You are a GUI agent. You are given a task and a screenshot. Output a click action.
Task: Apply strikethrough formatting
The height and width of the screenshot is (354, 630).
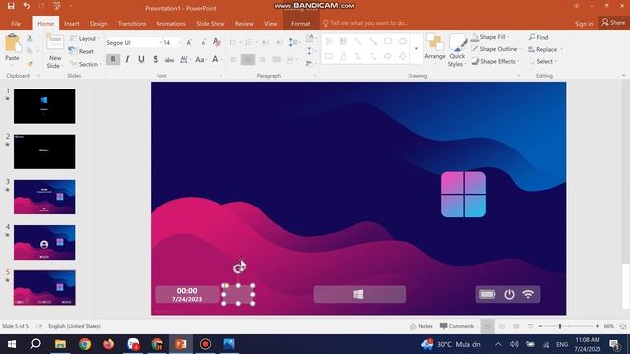coord(169,59)
